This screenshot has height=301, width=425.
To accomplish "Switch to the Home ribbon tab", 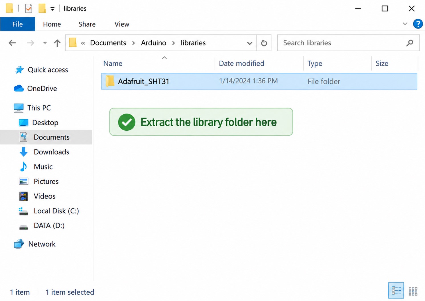I will click(52, 24).
